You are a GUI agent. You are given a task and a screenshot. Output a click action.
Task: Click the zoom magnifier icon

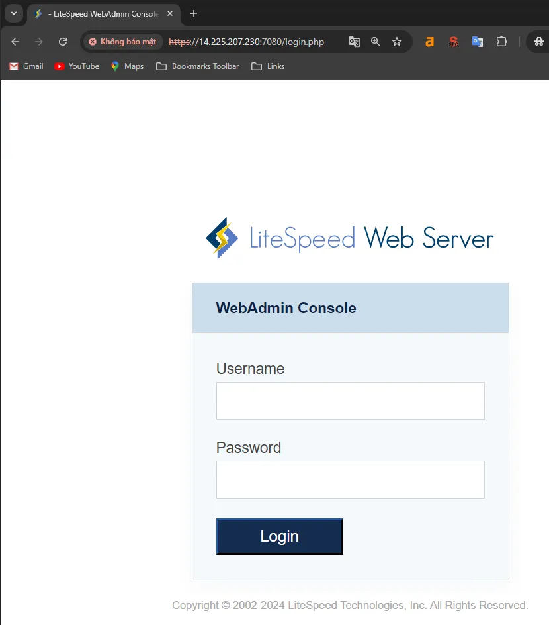(376, 42)
